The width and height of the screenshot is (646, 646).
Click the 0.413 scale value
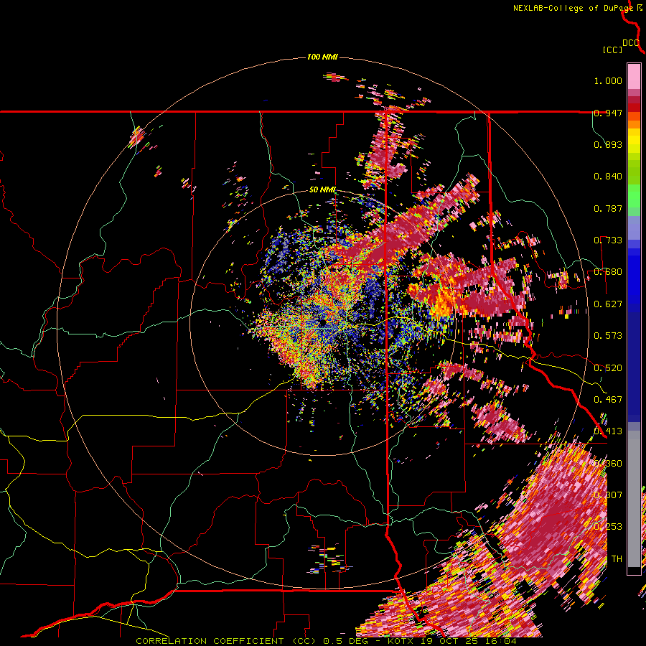point(608,431)
